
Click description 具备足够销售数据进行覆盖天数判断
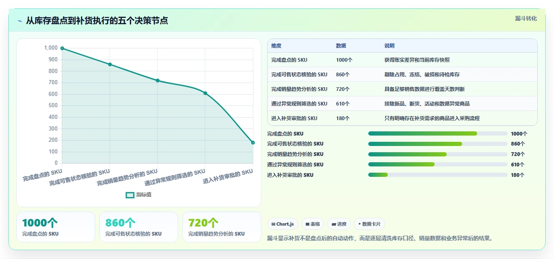425,89
